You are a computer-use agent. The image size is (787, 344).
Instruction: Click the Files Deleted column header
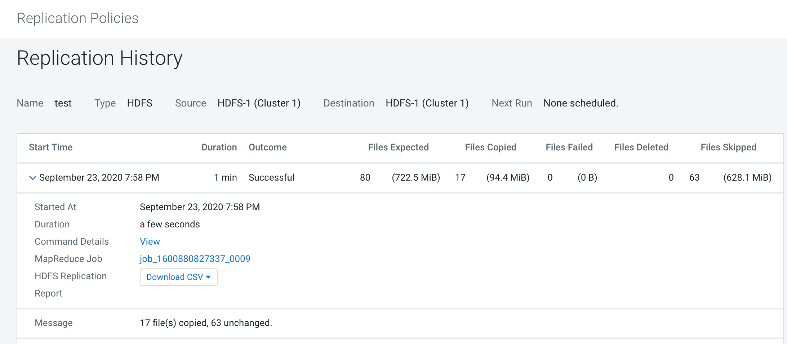(641, 147)
